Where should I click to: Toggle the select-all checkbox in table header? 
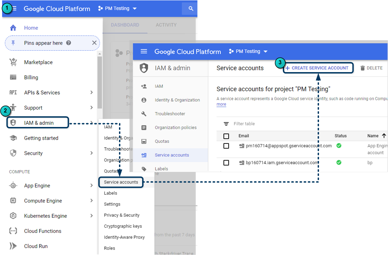click(226, 136)
